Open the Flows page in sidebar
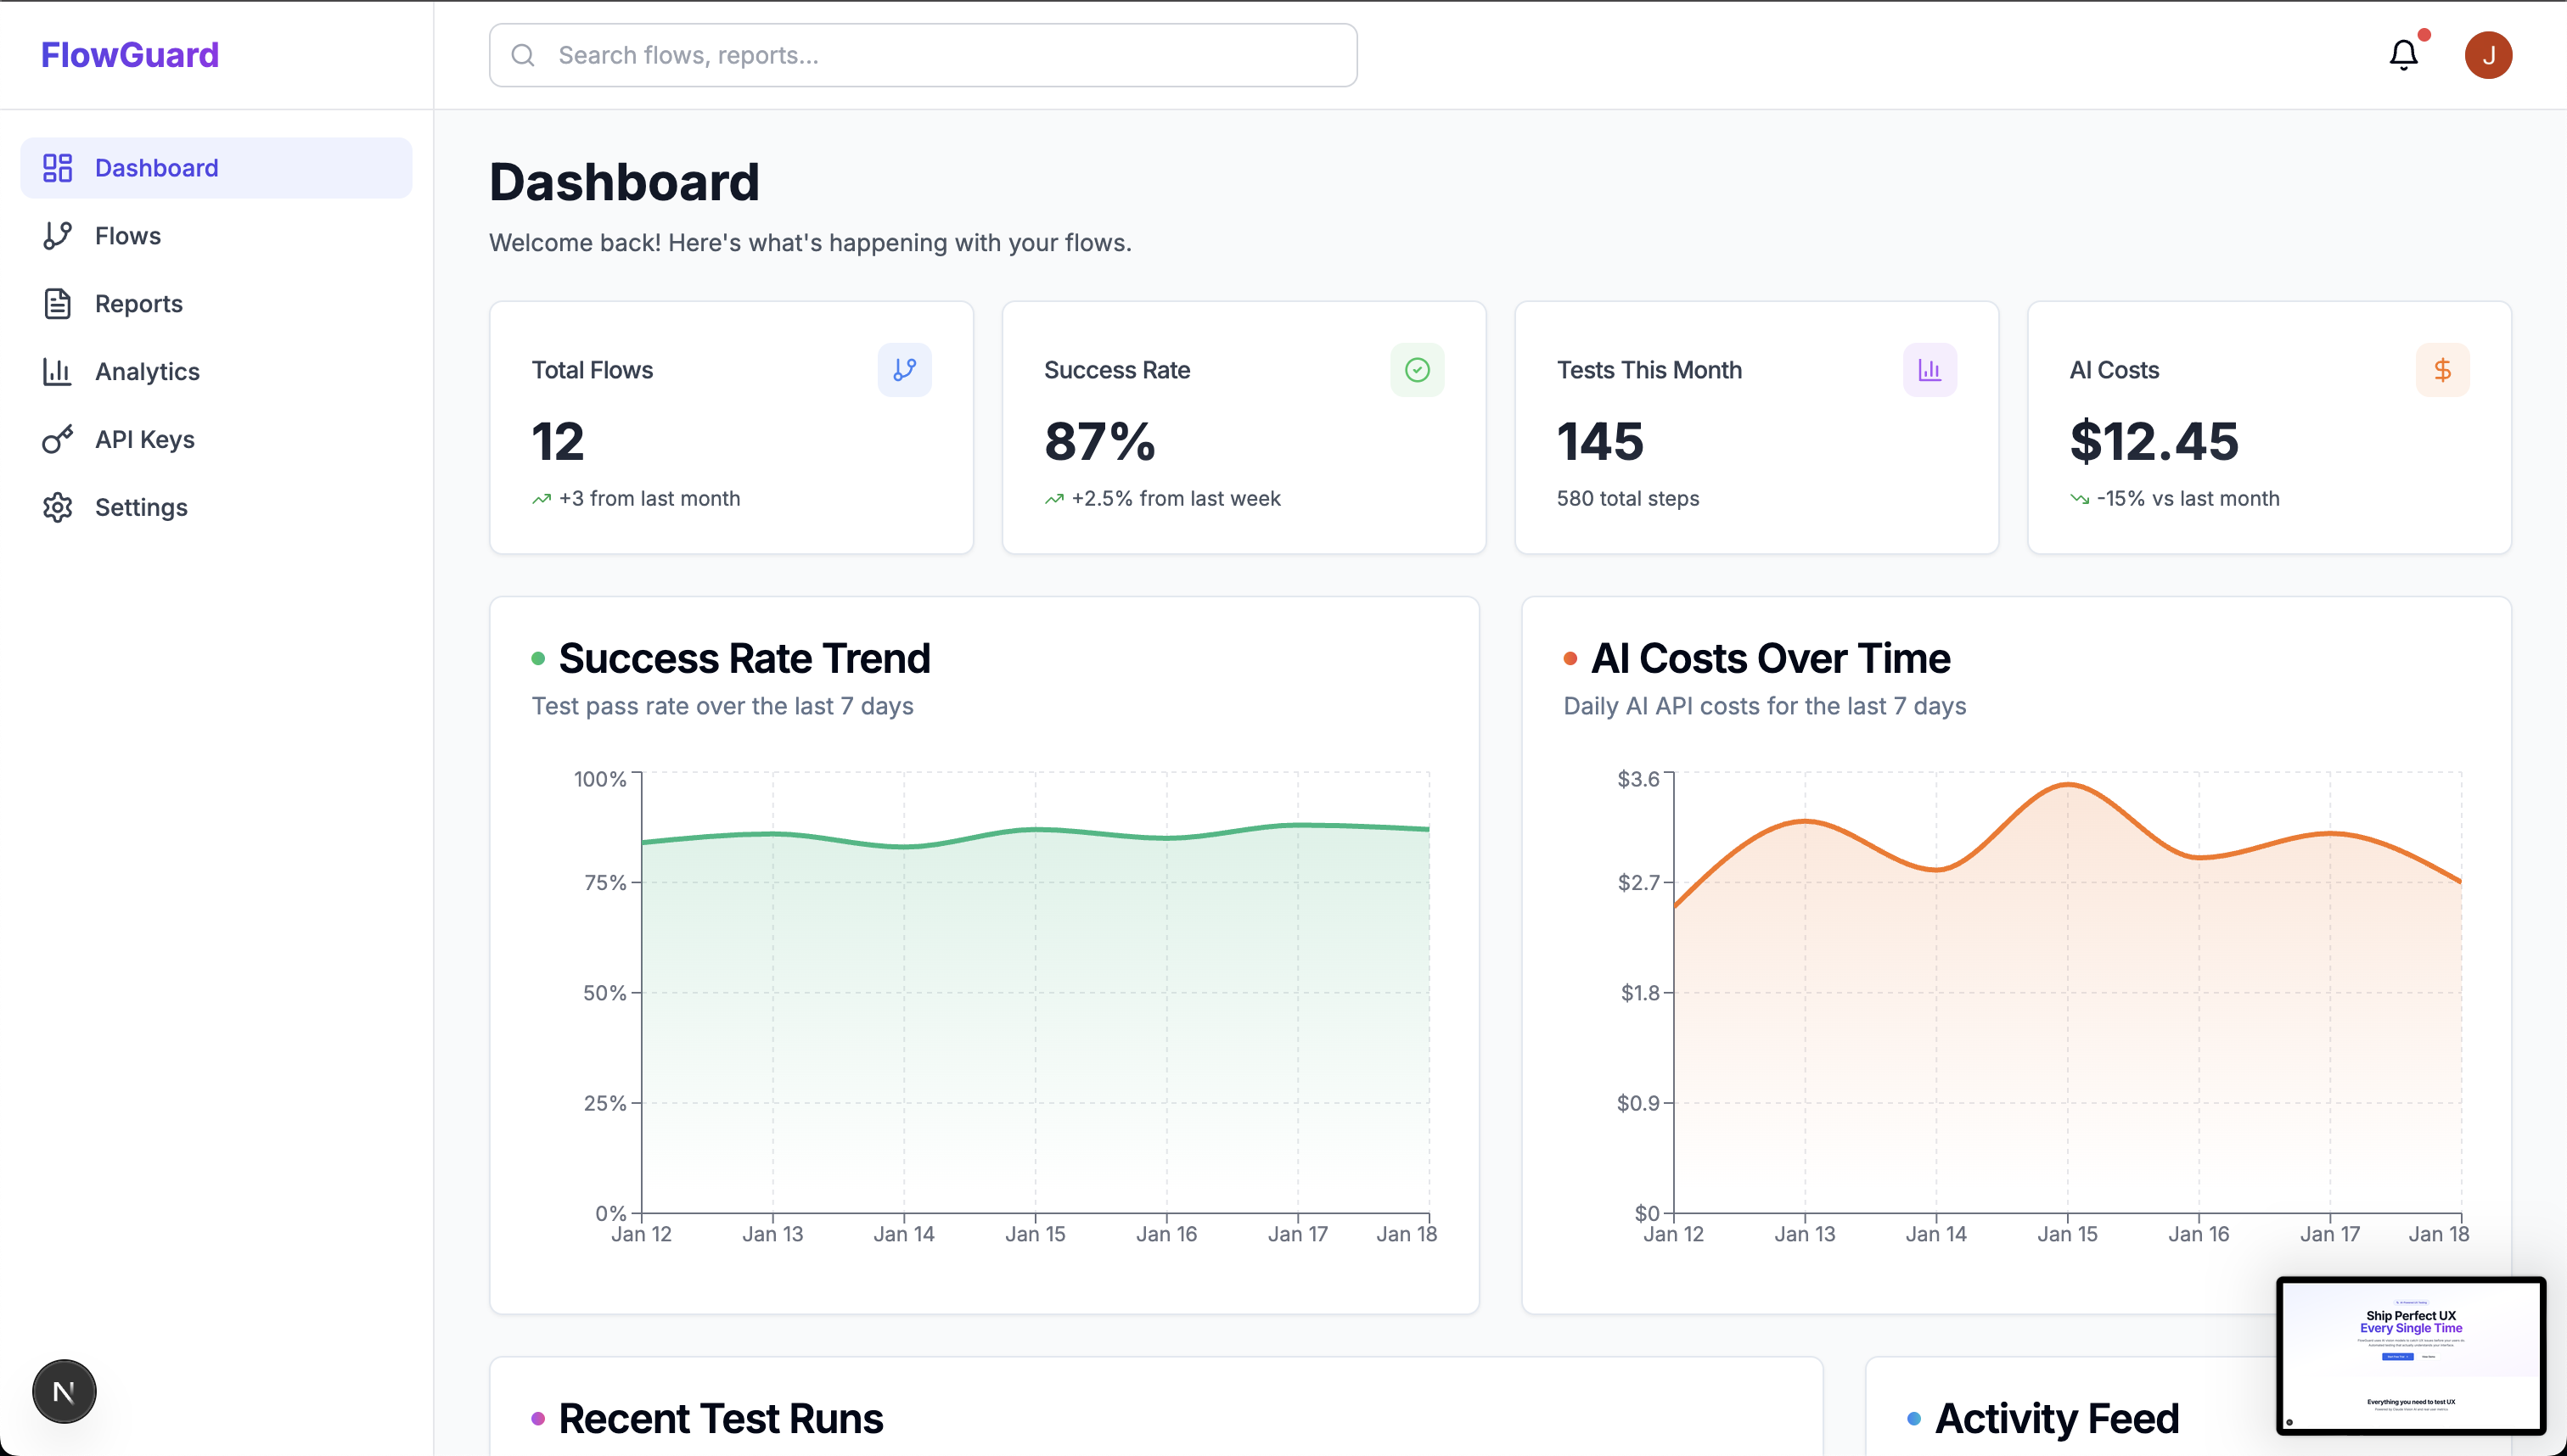 (x=128, y=236)
